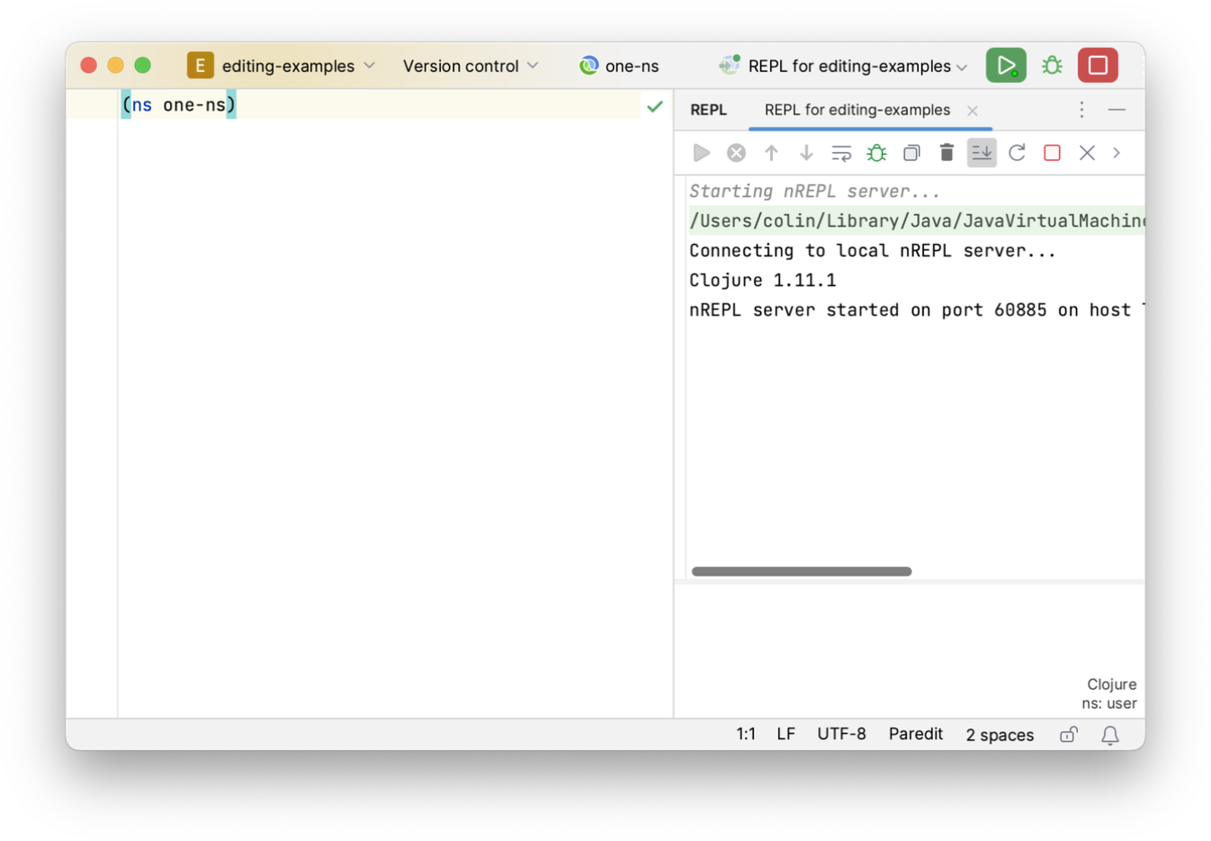
Task: Open the Version control dropdown
Action: point(471,66)
